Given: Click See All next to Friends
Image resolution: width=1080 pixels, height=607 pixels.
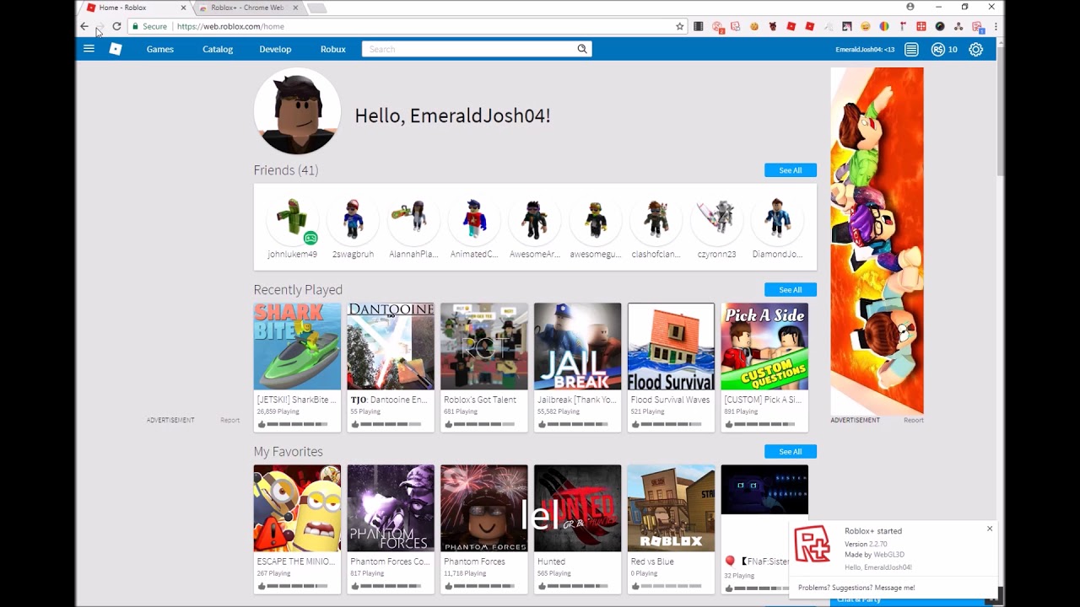Looking at the screenshot, I should click(x=791, y=170).
